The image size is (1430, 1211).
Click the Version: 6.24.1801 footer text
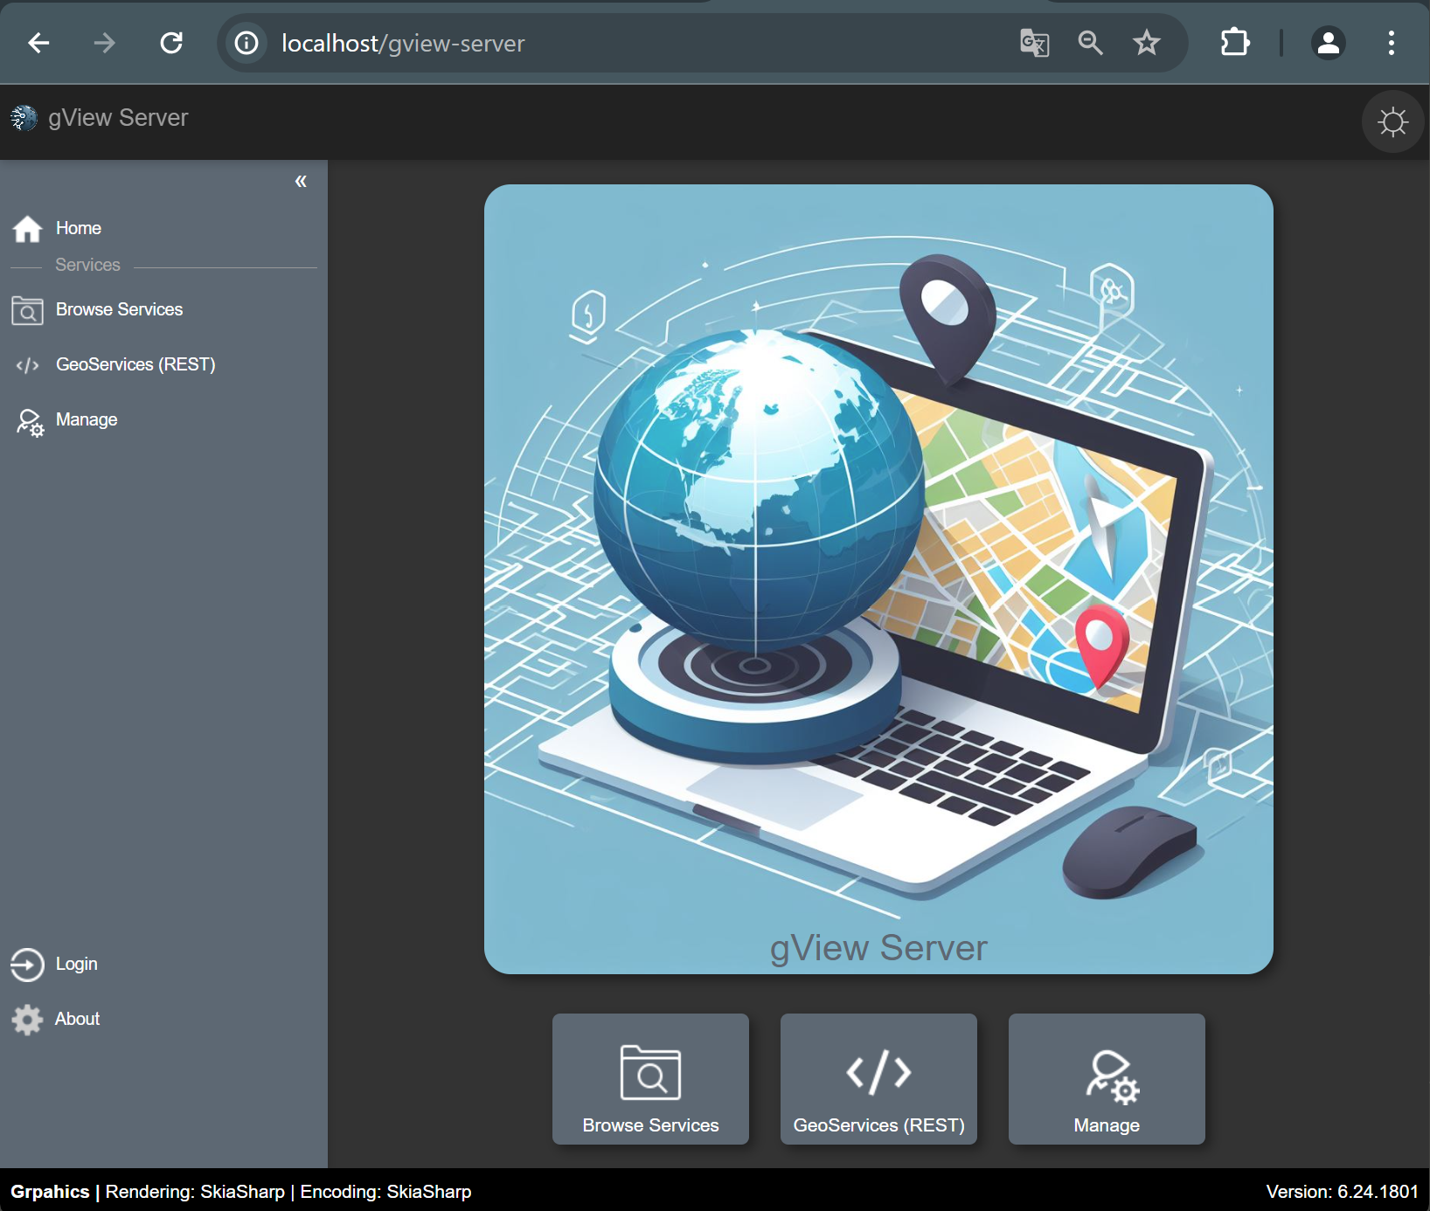click(1342, 1192)
